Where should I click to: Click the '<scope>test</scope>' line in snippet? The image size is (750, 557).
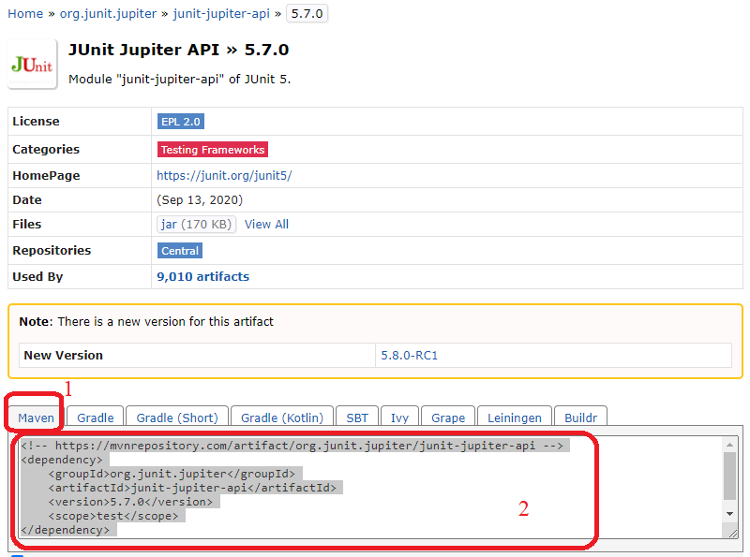112,516
